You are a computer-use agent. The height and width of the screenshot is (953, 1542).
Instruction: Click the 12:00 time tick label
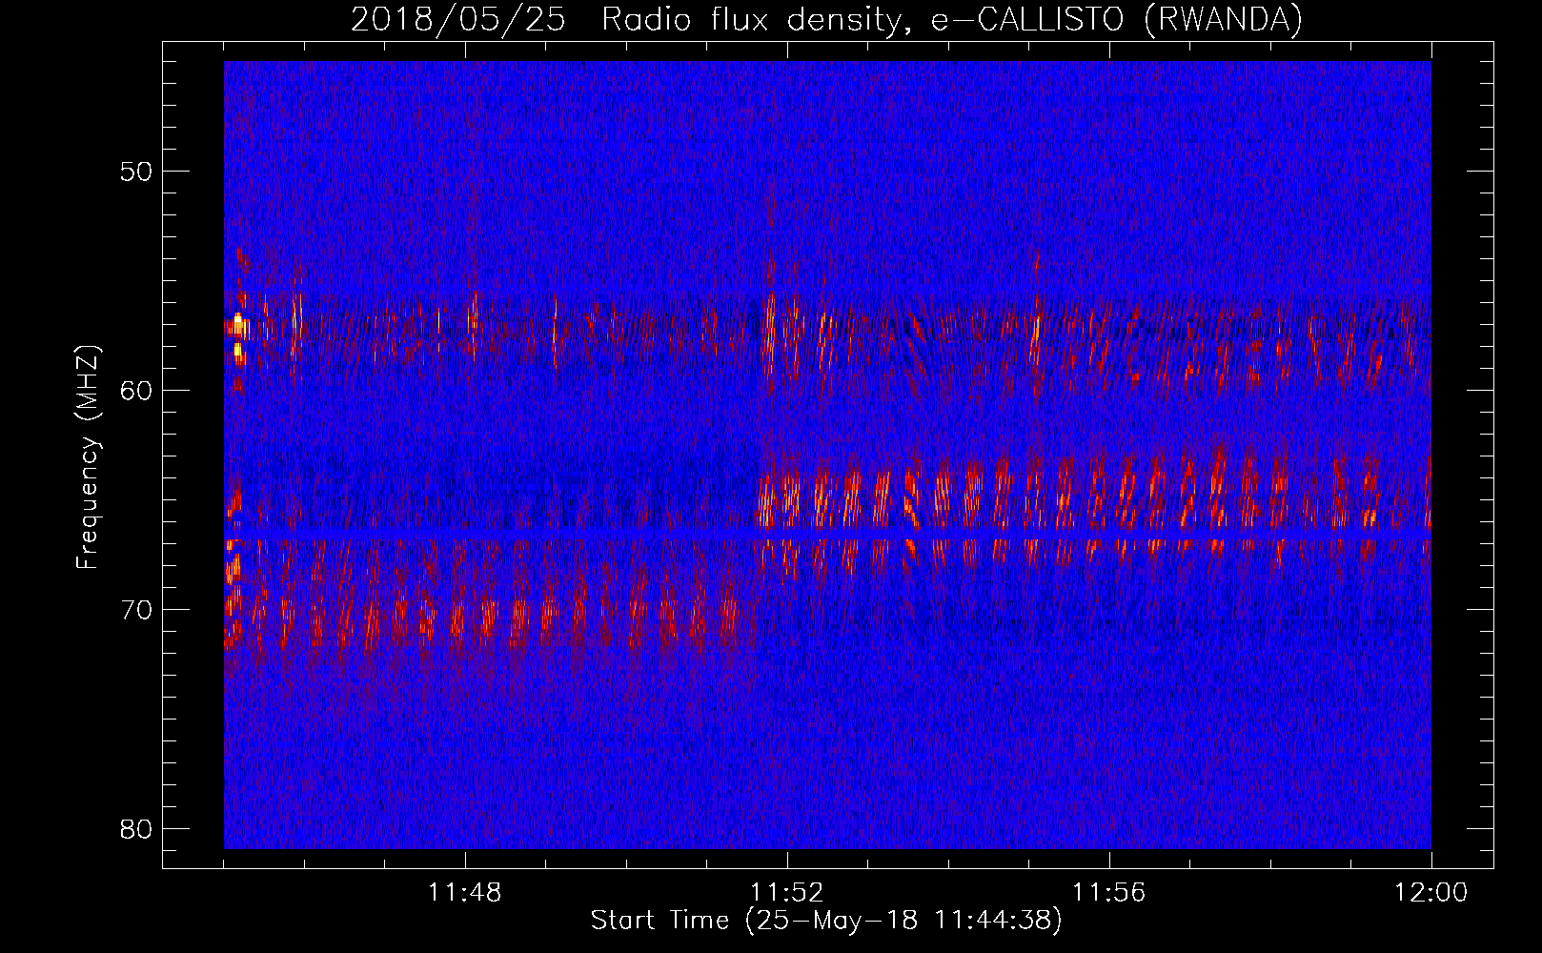(1431, 893)
